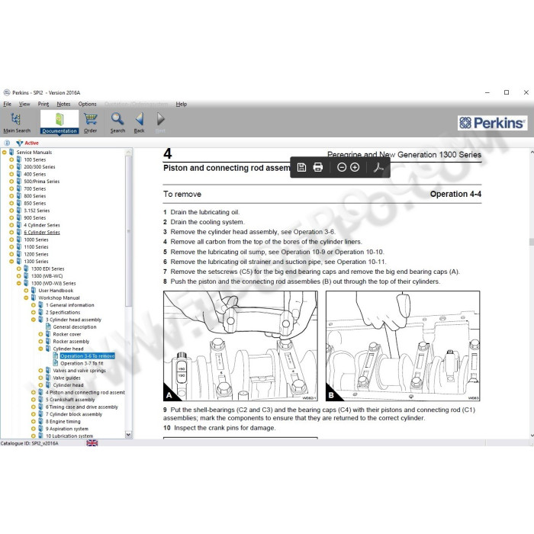Click the Perkins logo
The height and width of the screenshot is (534, 534).
pos(493,123)
